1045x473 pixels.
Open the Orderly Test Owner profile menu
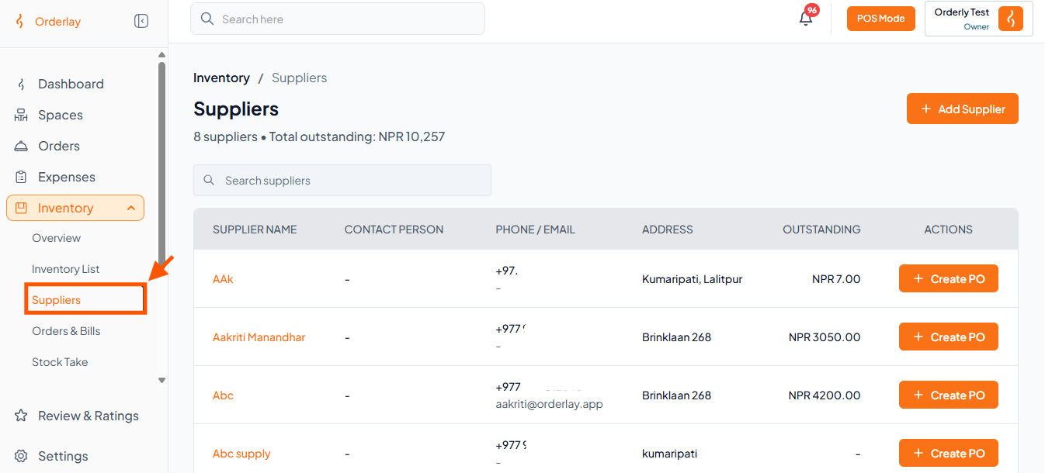[978, 19]
